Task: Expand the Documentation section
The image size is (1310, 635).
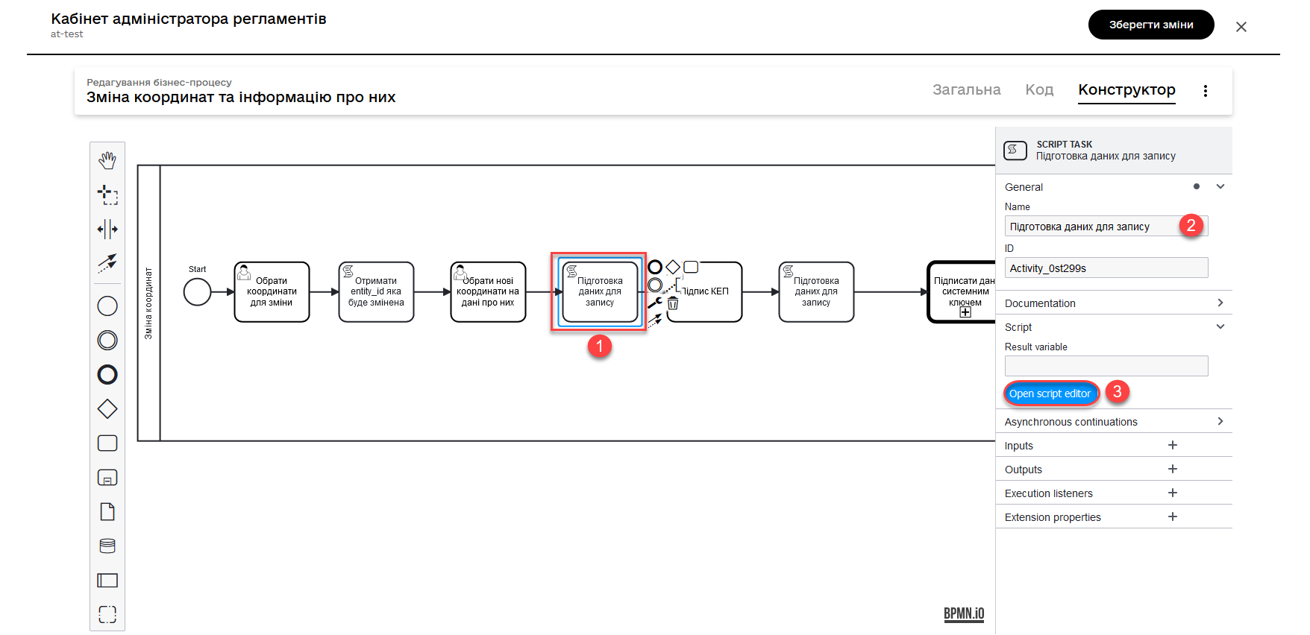Action: [1220, 303]
